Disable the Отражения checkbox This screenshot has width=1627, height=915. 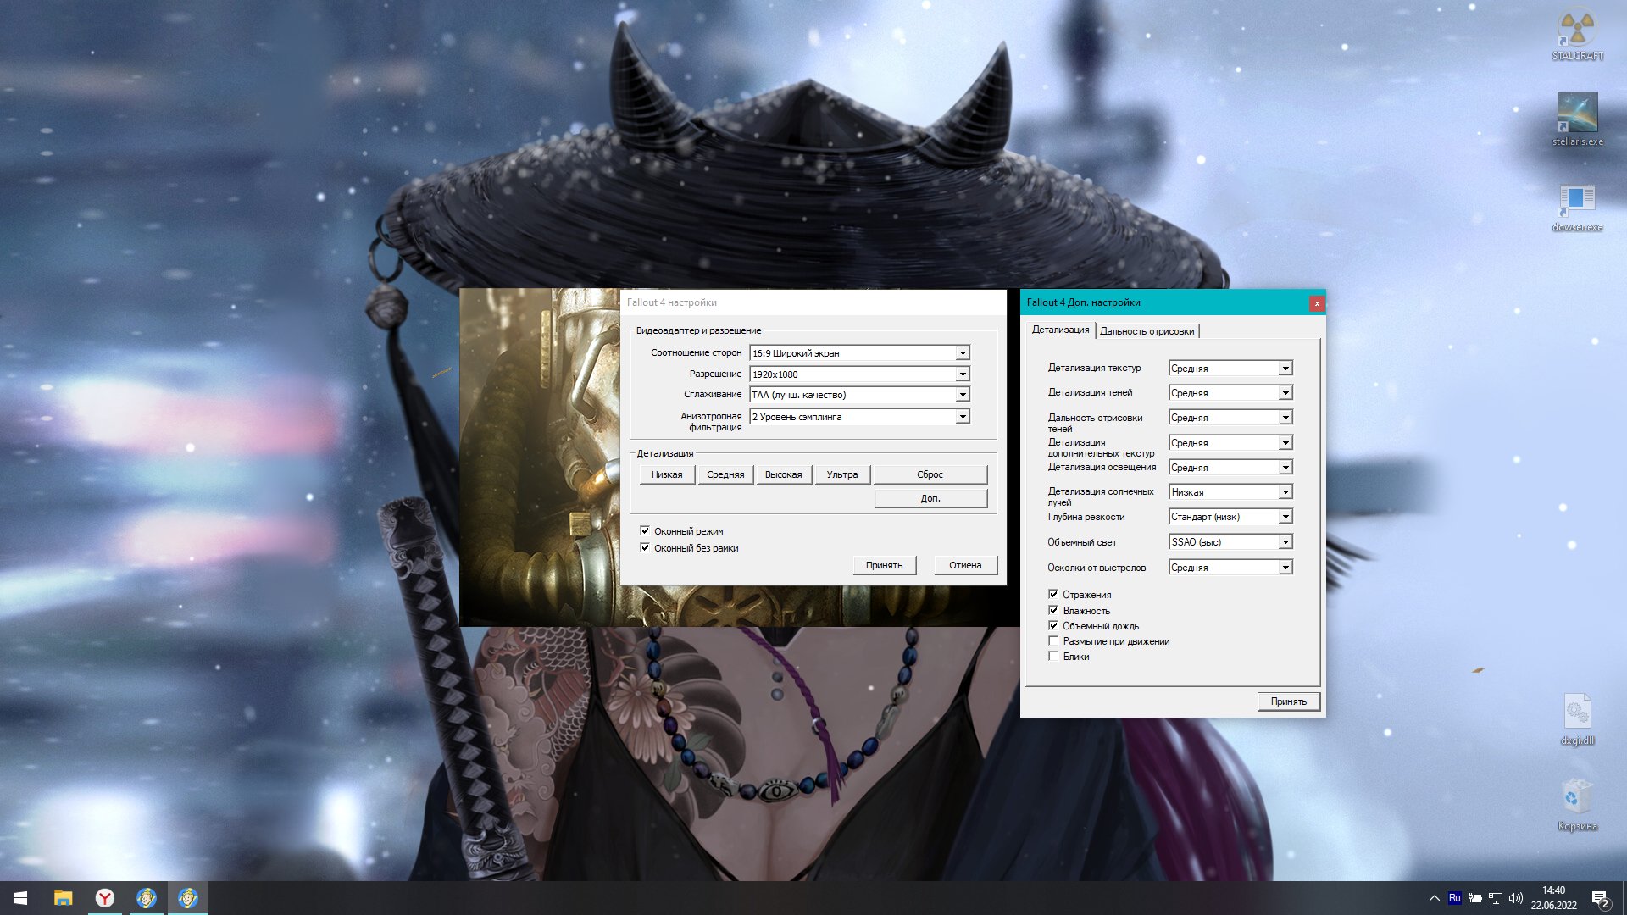(1053, 595)
